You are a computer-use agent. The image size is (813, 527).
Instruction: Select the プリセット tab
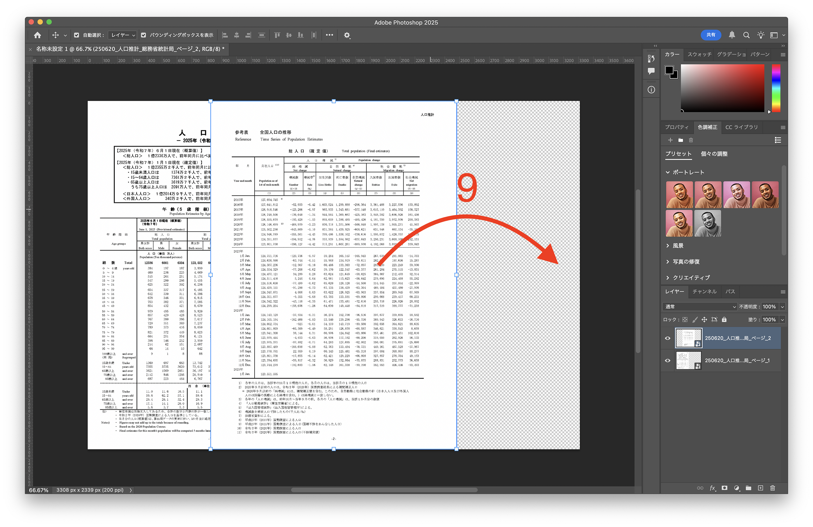(x=678, y=154)
